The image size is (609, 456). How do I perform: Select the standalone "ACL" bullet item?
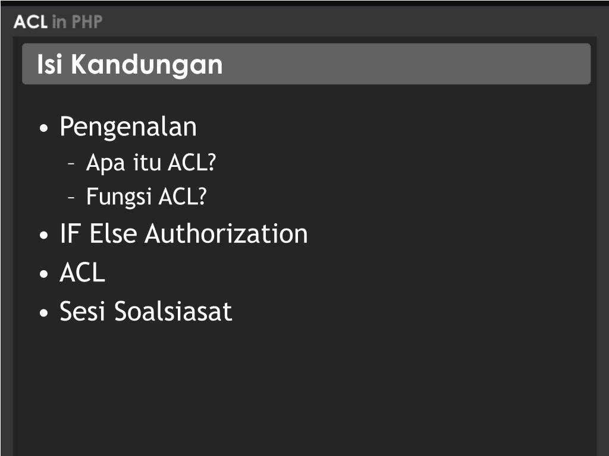(82, 273)
